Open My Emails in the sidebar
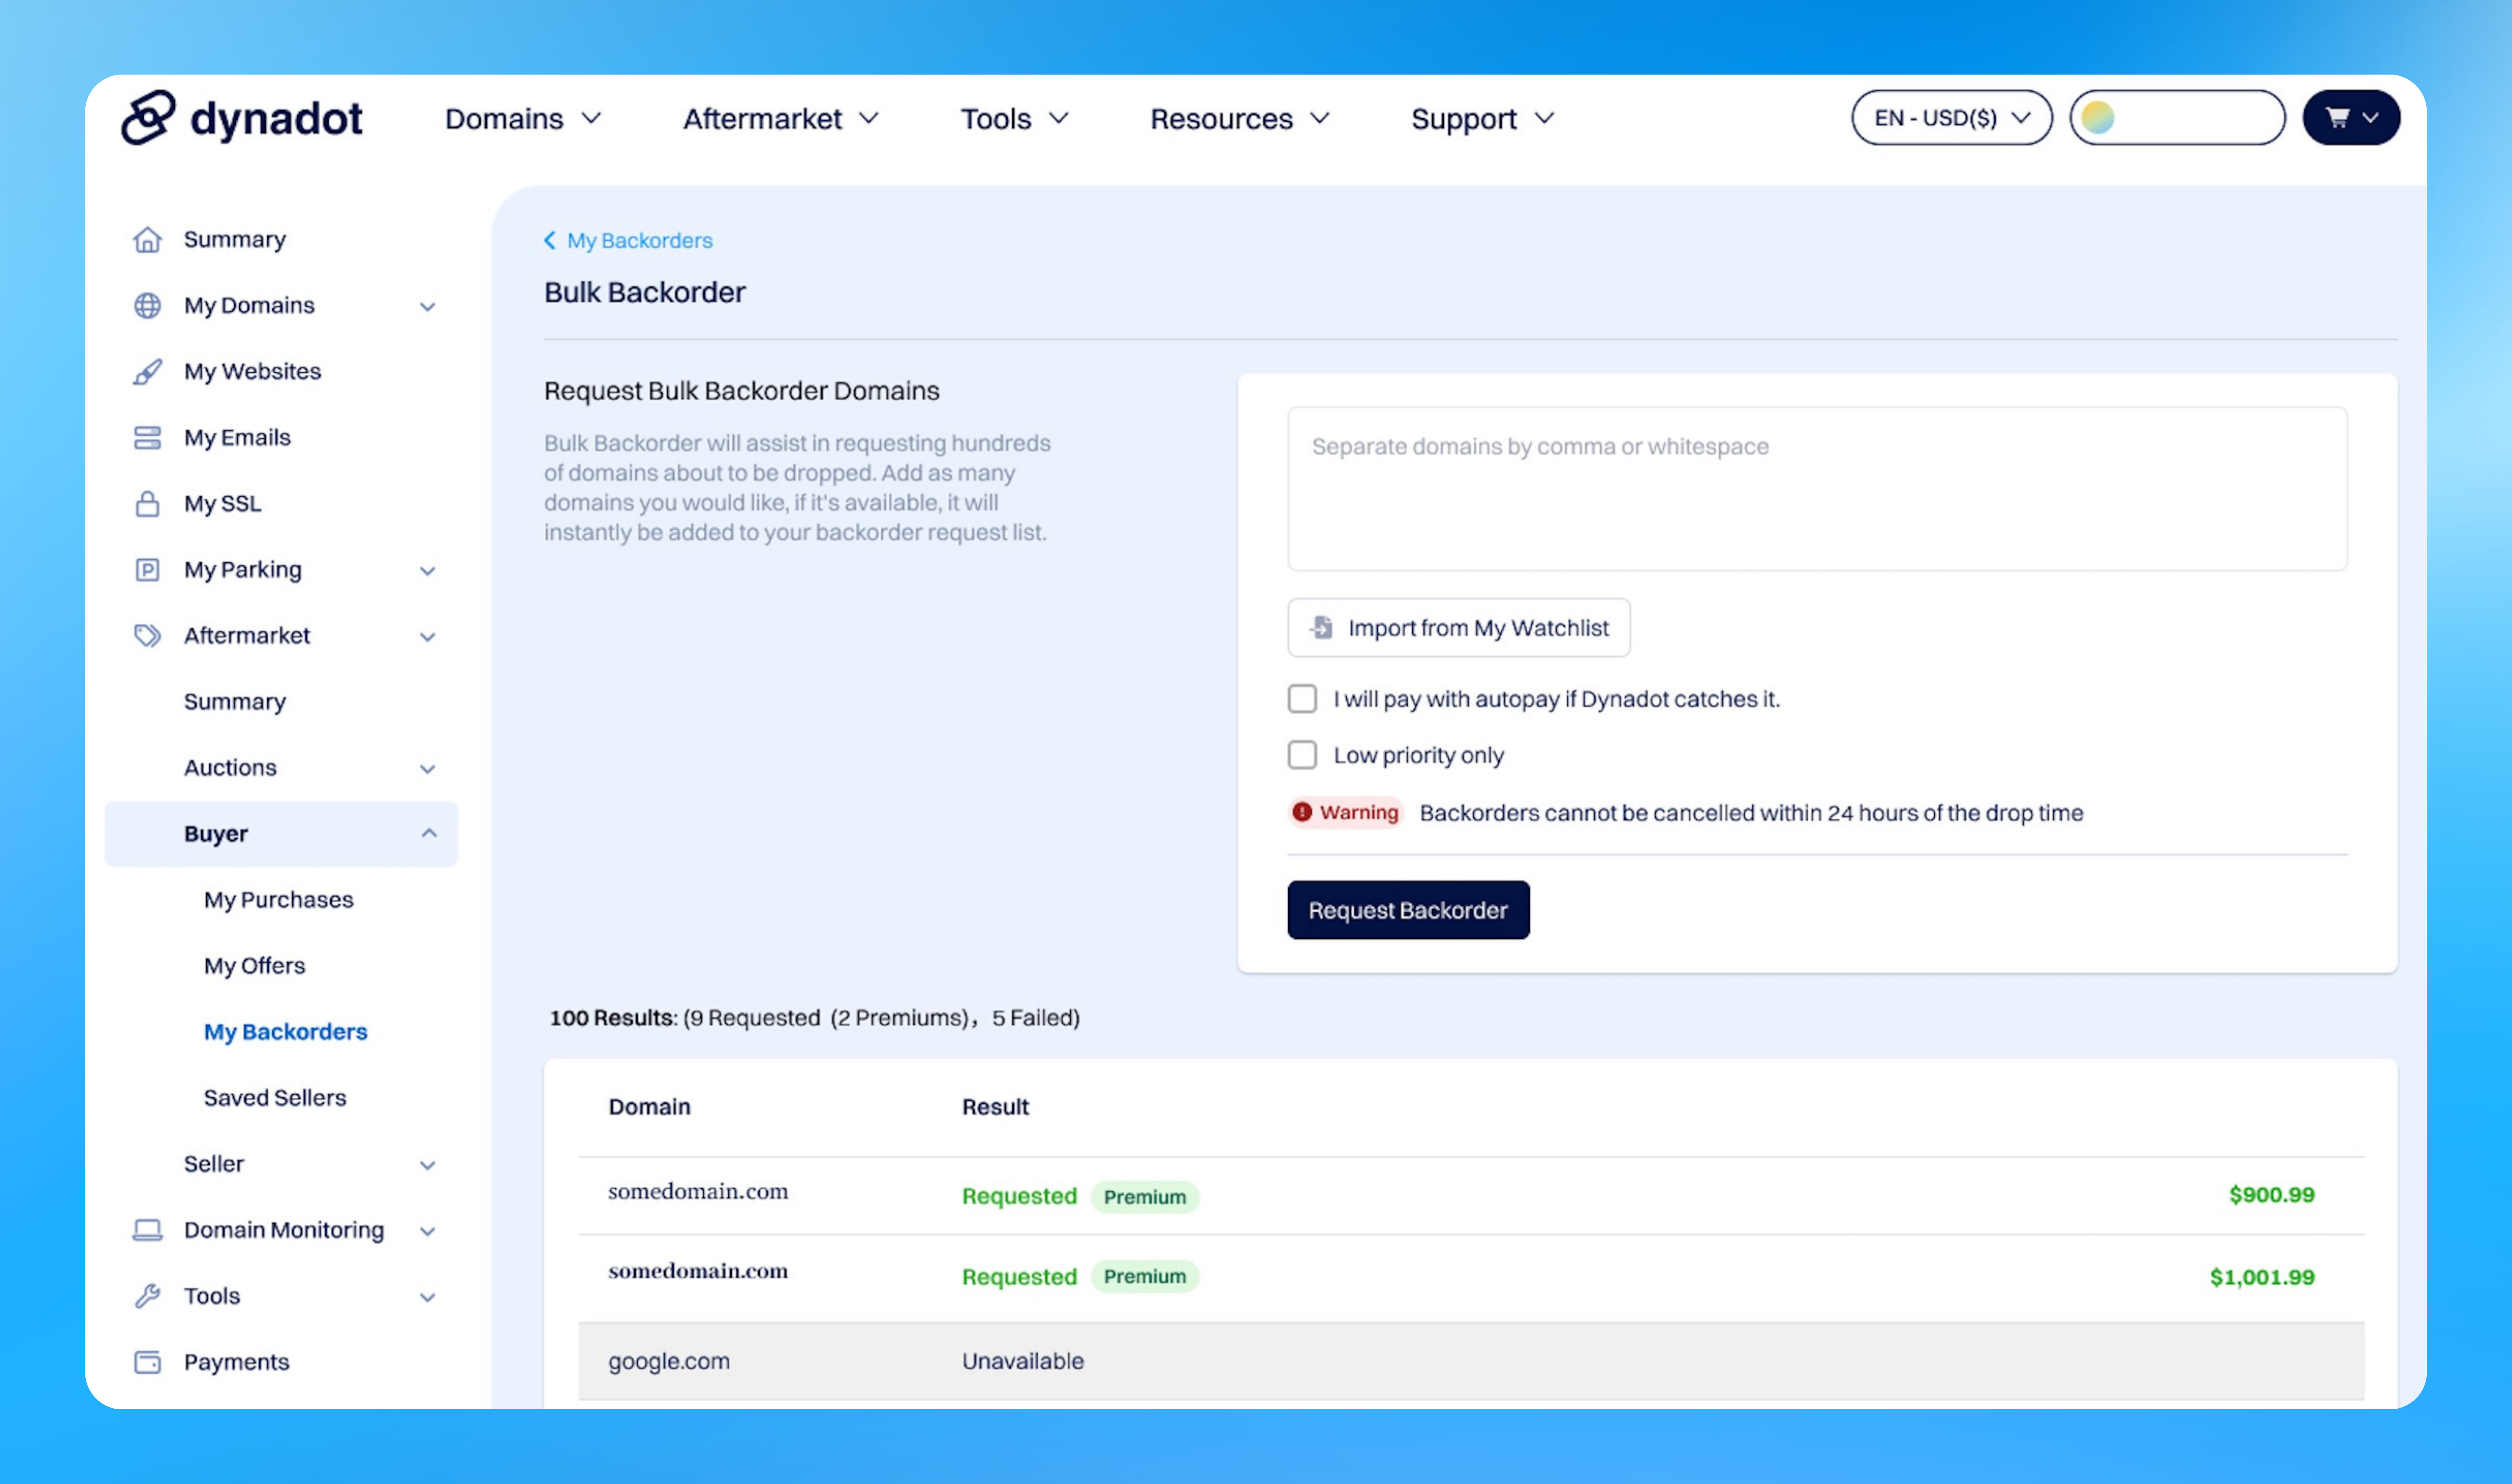 (x=237, y=438)
